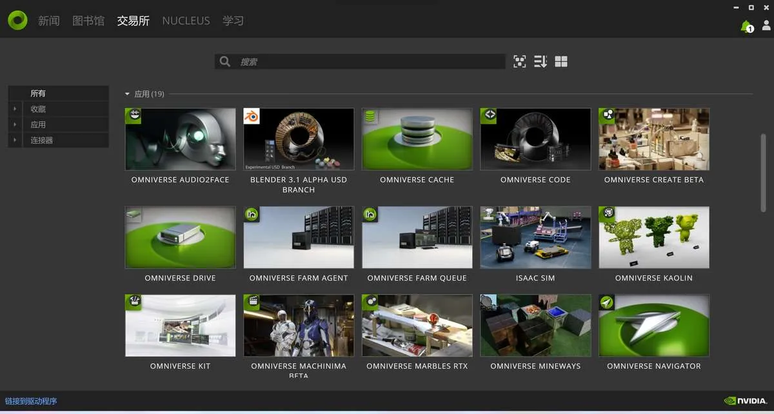Click the OMNIVERSE MINEWAYS label
Screen dimensions: 774x414
(535, 366)
